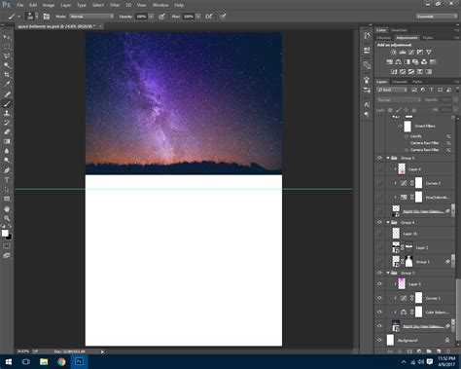Select the Zoom tool
The image size is (461, 369).
tap(7, 218)
